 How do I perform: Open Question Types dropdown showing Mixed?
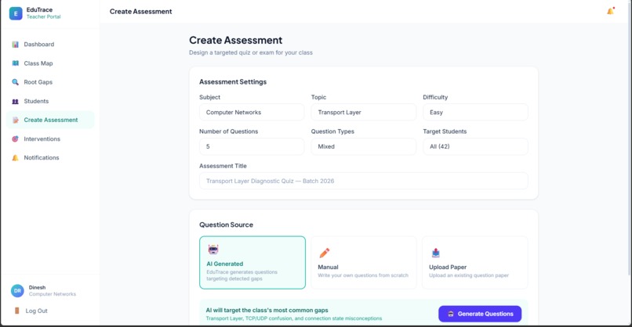(364, 146)
